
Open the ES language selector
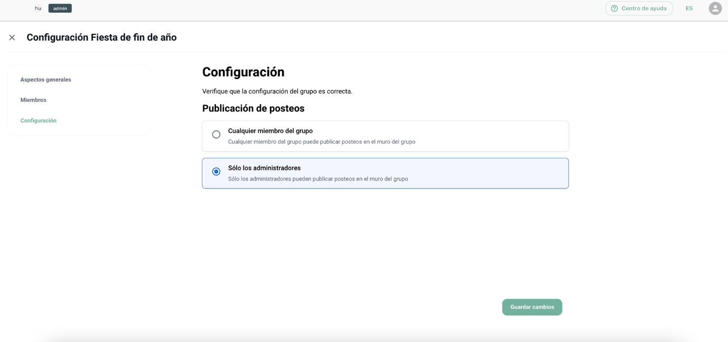689,8
